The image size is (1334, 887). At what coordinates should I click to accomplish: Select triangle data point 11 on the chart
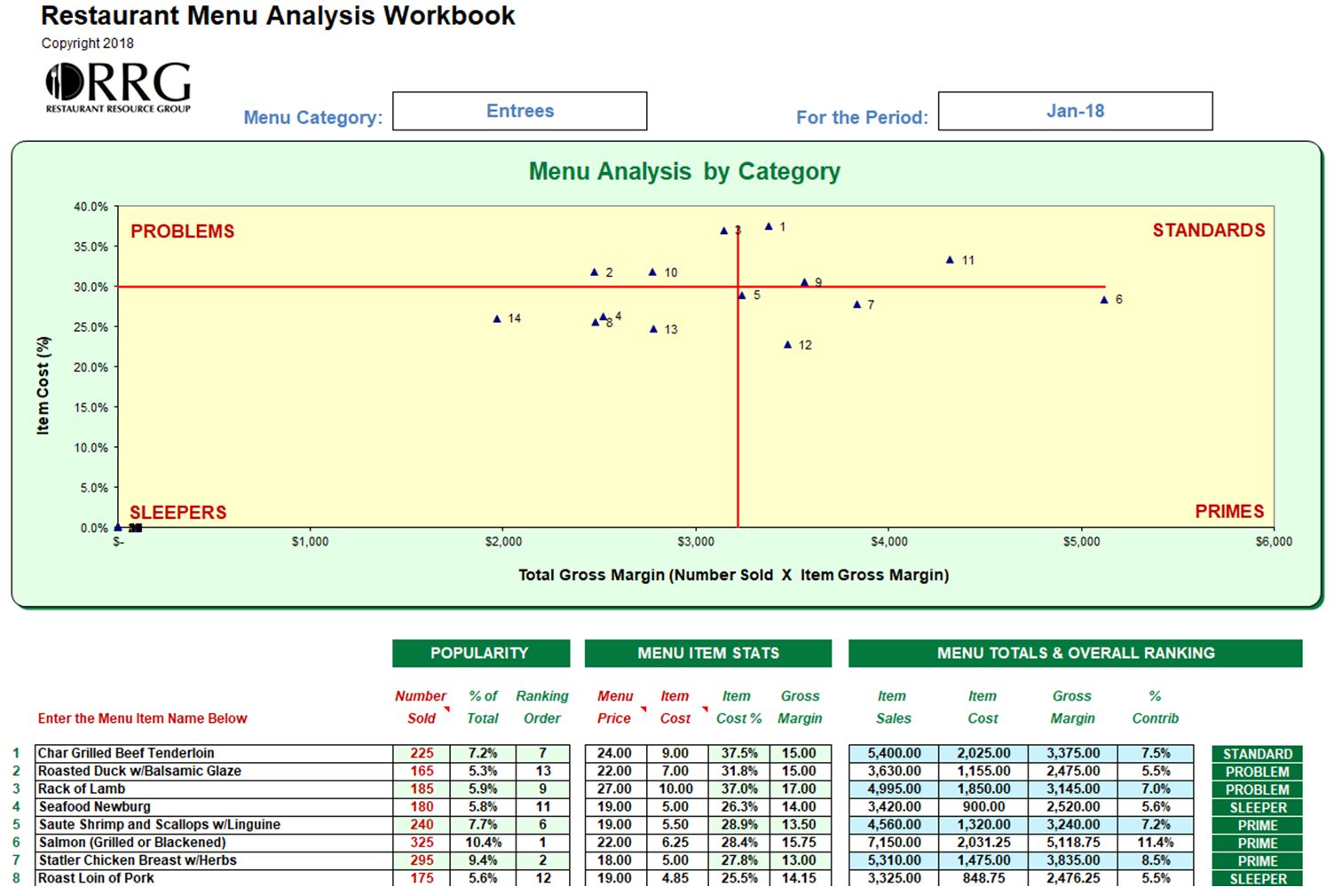tap(951, 260)
